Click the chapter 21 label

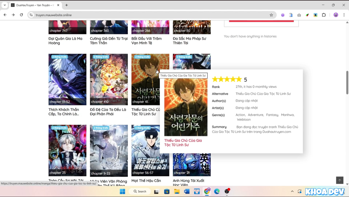coord(182,173)
